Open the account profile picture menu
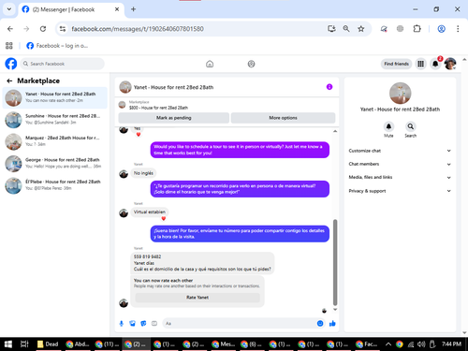 pyautogui.click(x=450, y=64)
